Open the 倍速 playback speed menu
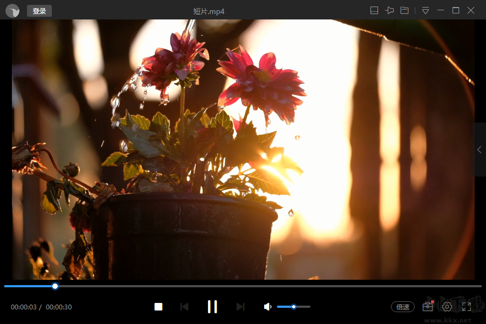 pos(403,307)
